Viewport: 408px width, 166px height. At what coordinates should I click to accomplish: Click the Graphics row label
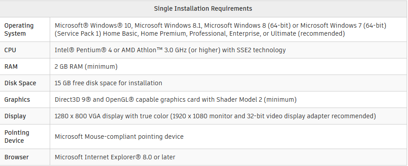(x=17, y=100)
